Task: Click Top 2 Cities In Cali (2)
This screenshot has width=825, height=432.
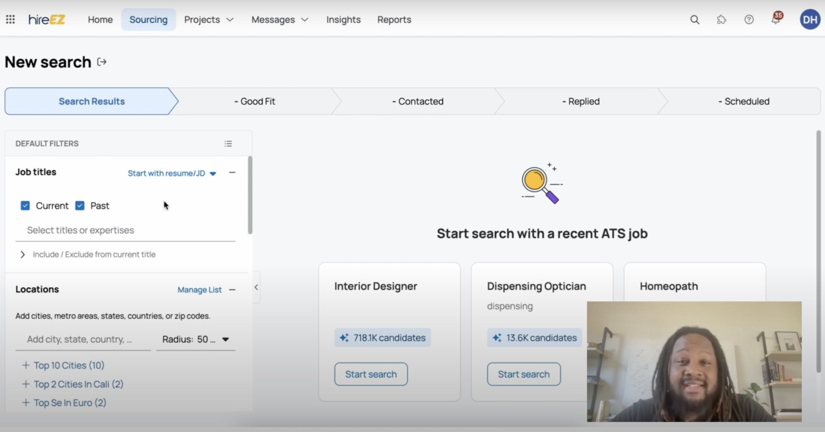Action: (x=79, y=384)
